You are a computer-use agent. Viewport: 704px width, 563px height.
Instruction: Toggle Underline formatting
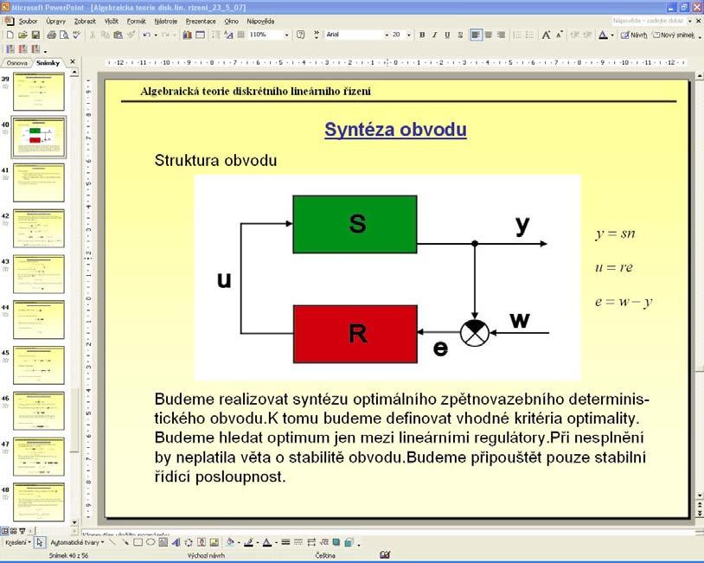[x=447, y=35]
